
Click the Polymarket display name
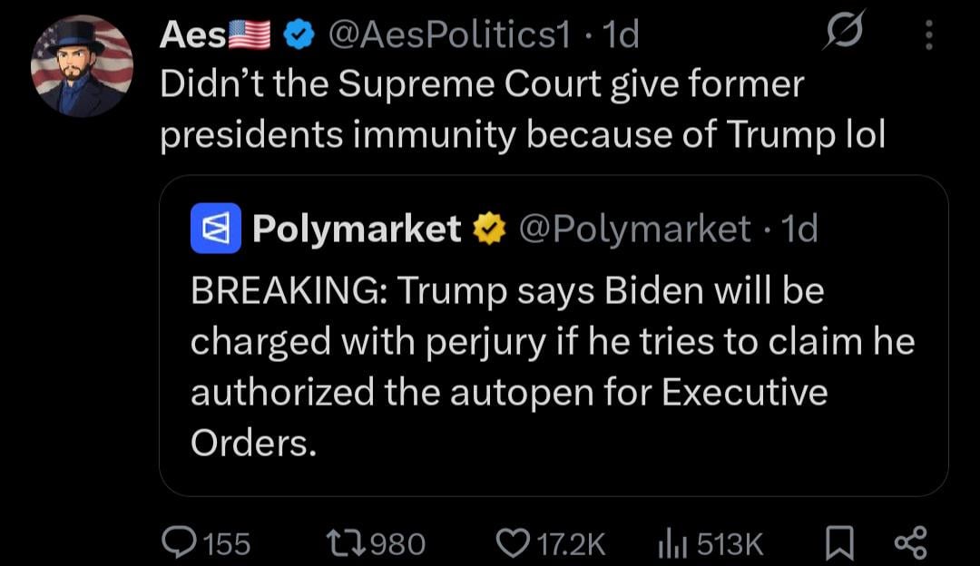pyautogui.click(x=357, y=229)
